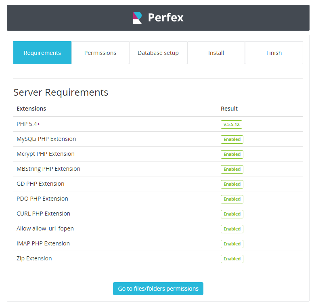Click the Perfex title text
Screen dimensions: 316x308
(x=165, y=17)
